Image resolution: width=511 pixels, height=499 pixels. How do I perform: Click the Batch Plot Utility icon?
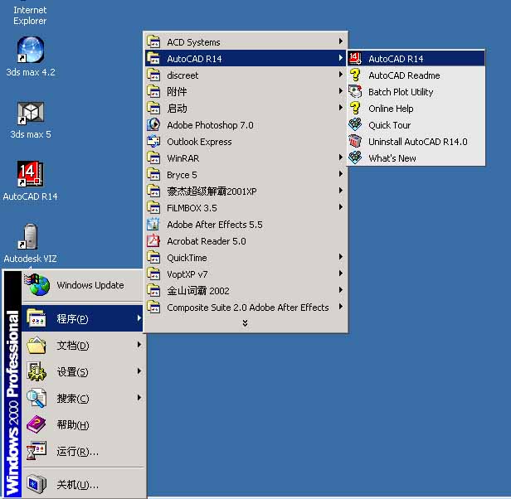pyautogui.click(x=355, y=91)
